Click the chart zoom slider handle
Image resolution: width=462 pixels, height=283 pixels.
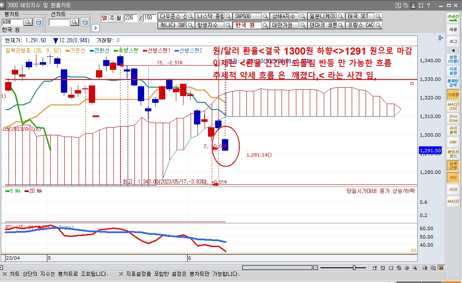coord(354,268)
